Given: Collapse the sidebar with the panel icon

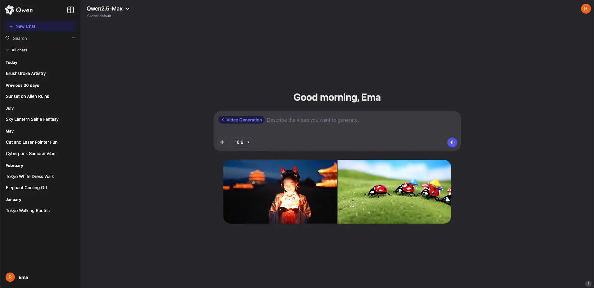Looking at the screenshot, I should click(71, 10).
